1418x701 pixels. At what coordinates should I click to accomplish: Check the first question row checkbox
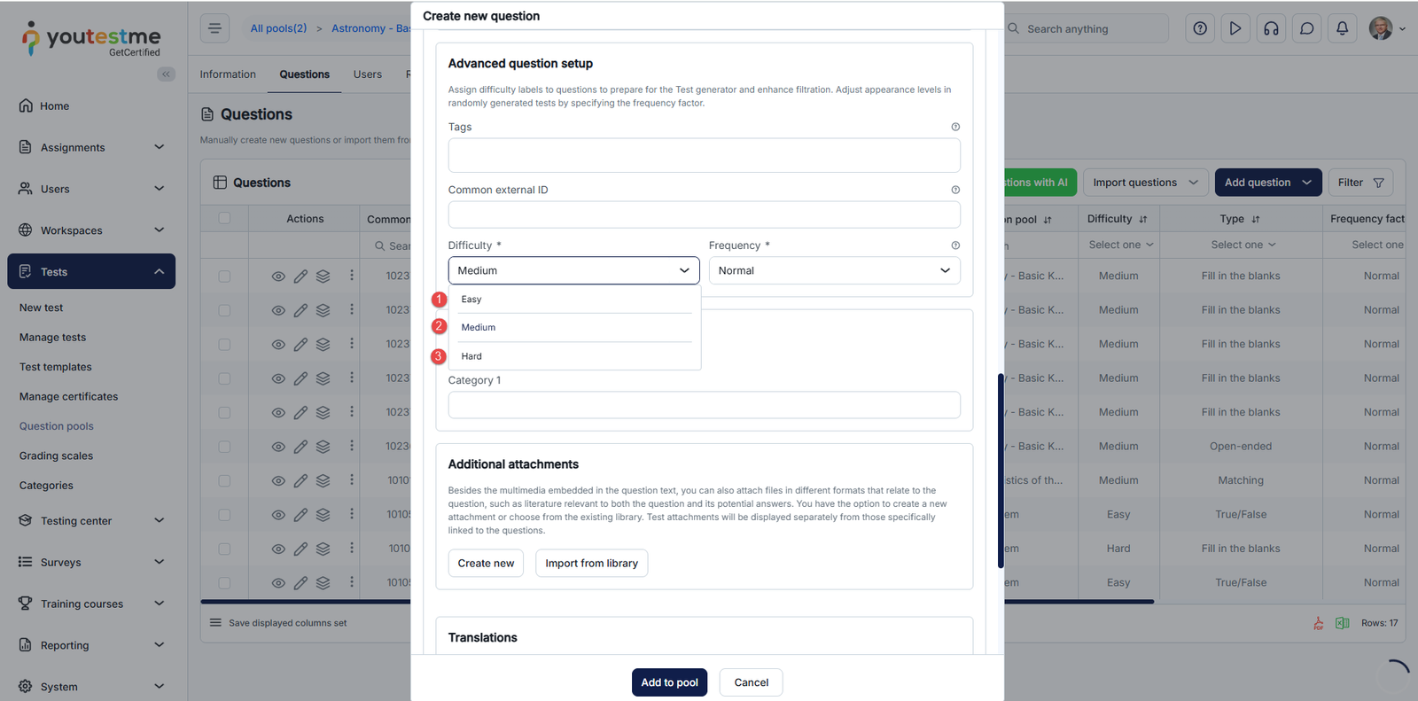click(224, 277)
